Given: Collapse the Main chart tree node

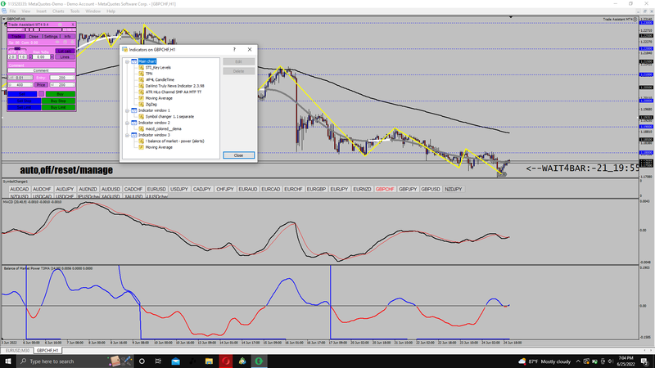Looking at the screenshot, I should (x=128, y=61).
